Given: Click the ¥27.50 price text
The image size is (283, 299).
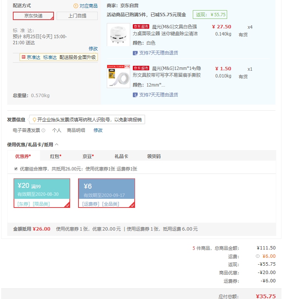Looking at the screenshot, I should tap(221, 27).
